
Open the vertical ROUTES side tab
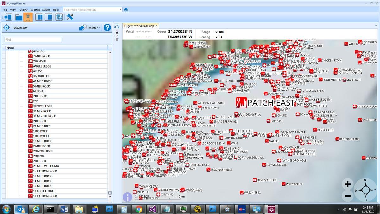[x=117, y=35]
